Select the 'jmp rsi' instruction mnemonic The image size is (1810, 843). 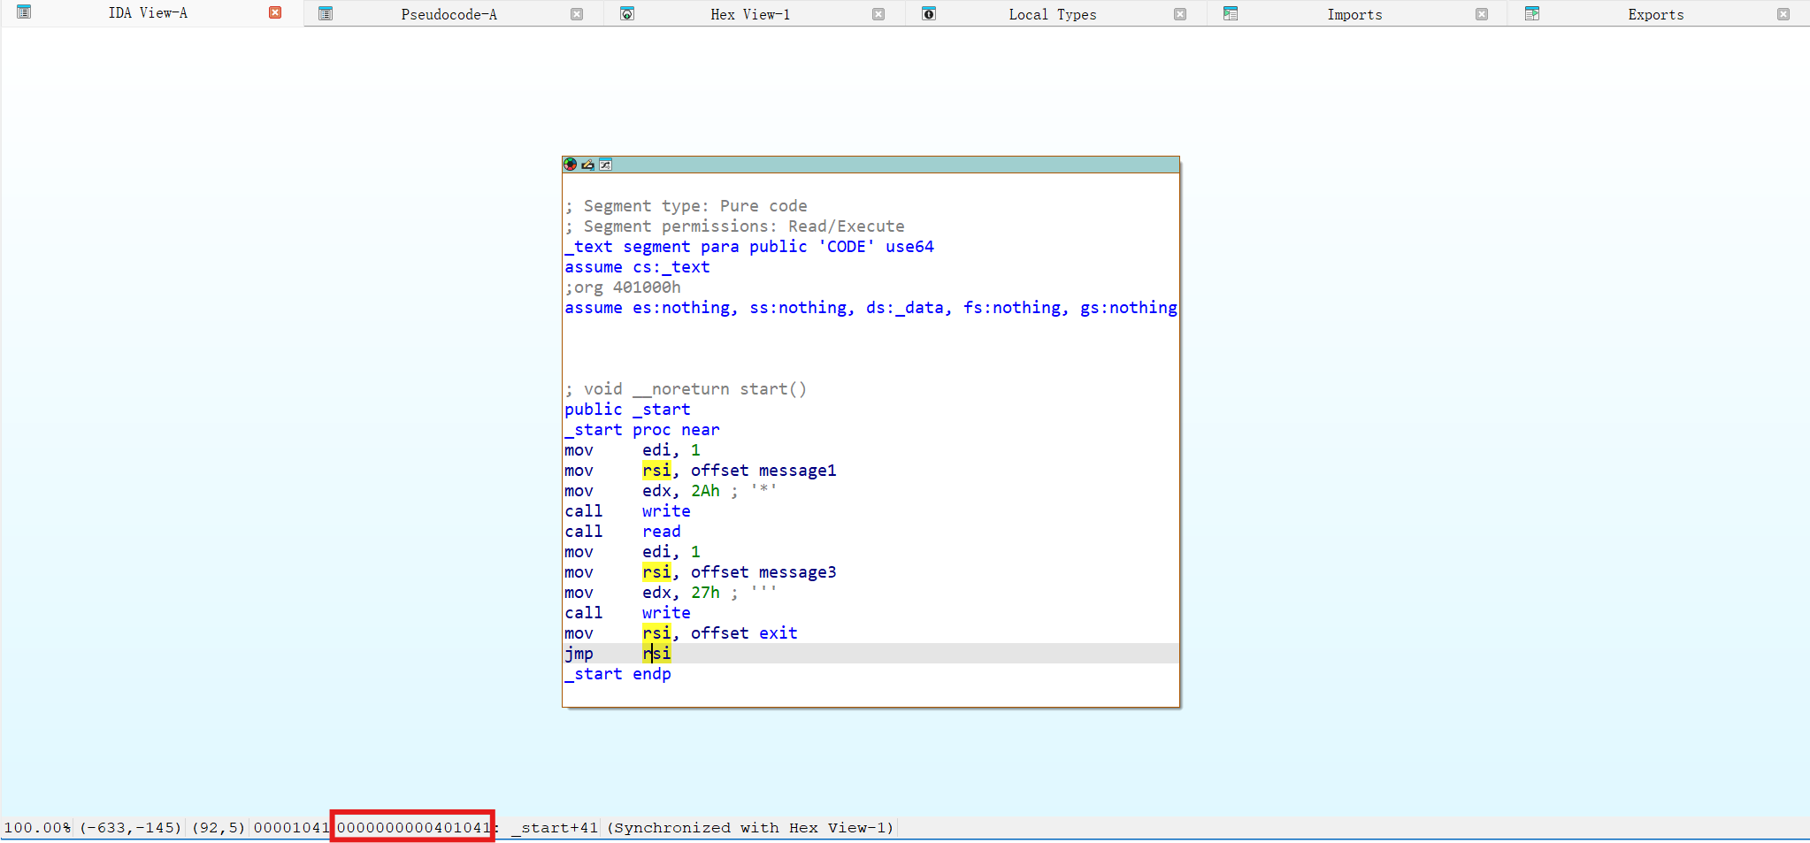coord(579,654)
